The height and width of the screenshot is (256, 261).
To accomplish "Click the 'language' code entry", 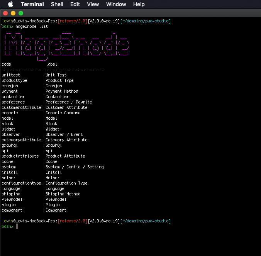I will [11, 189].
